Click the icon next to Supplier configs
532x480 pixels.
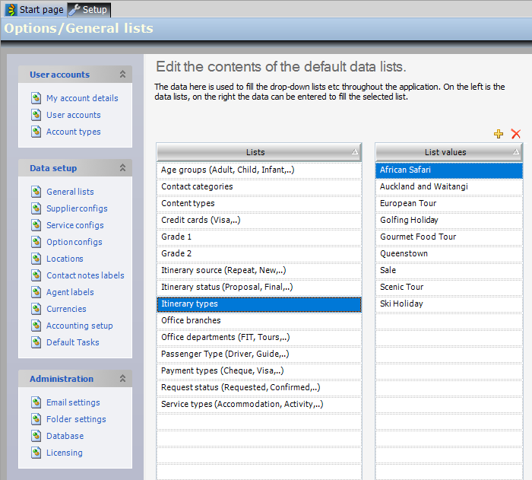point(36,208)
